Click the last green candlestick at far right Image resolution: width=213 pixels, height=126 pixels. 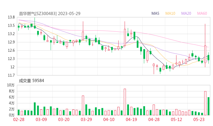point(208,58)
